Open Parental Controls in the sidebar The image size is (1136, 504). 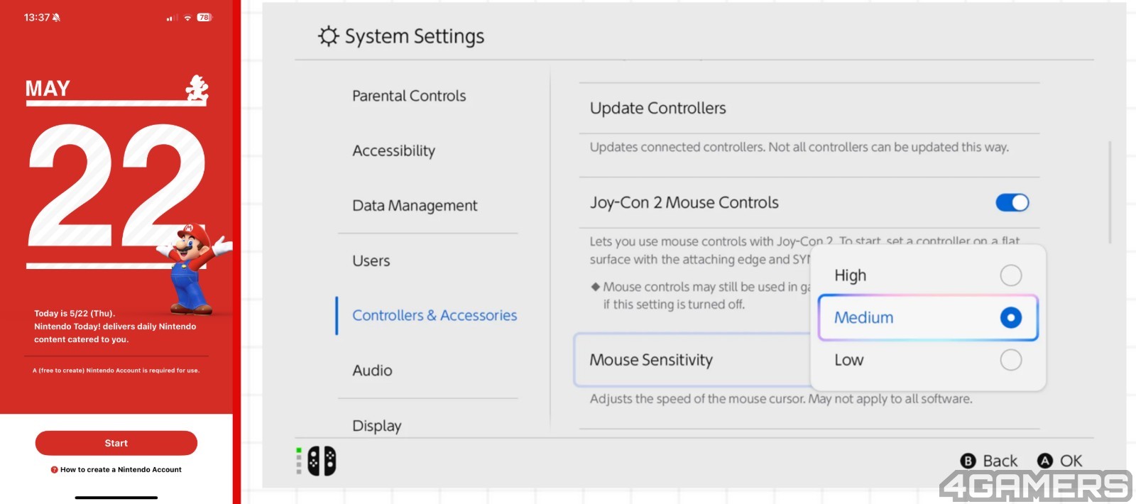pos(409,96)
